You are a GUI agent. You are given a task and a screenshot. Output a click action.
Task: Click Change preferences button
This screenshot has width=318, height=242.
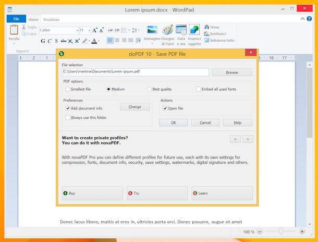click(134, 107)
